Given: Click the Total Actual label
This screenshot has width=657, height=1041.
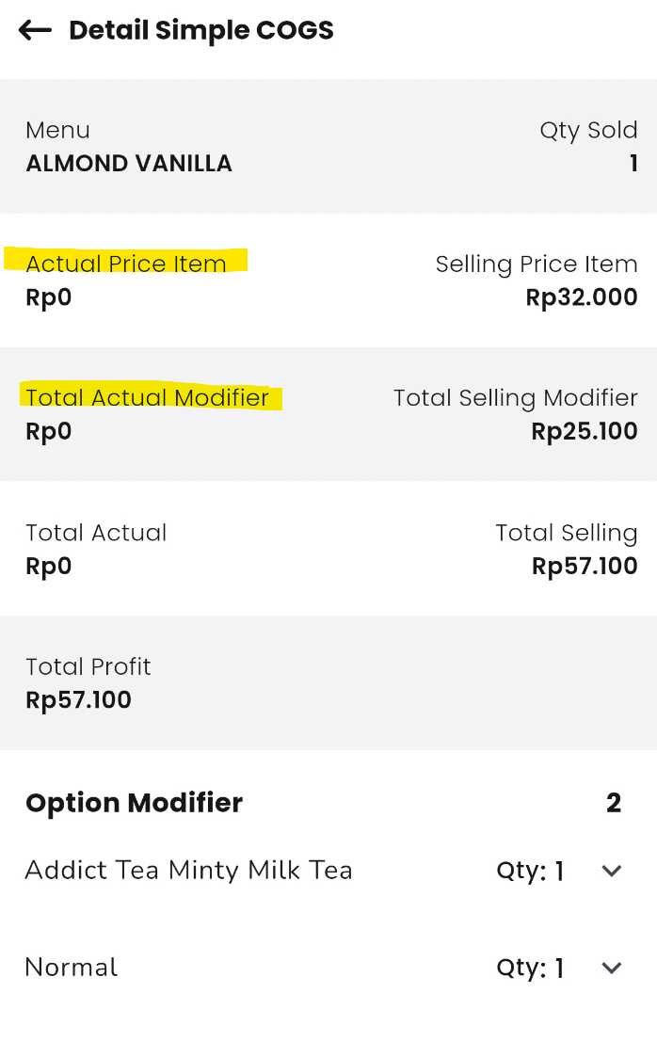Looking at the screenshot, I should (96, 533).
